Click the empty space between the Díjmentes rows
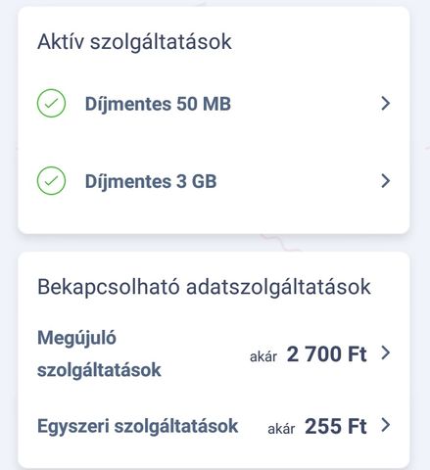This screenshot has width=430, height=470. [x=214, y=142]
